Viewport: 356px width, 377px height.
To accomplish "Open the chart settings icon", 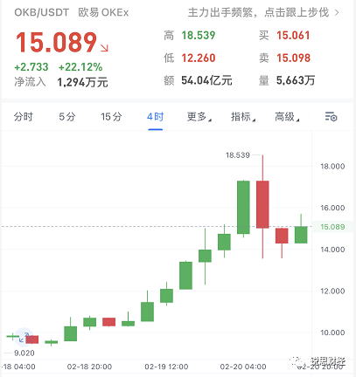I will tap(331, 117).
